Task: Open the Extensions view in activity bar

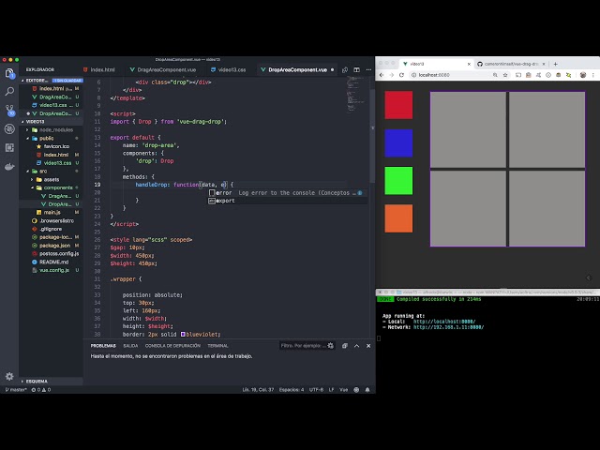Action: [9, 148]
